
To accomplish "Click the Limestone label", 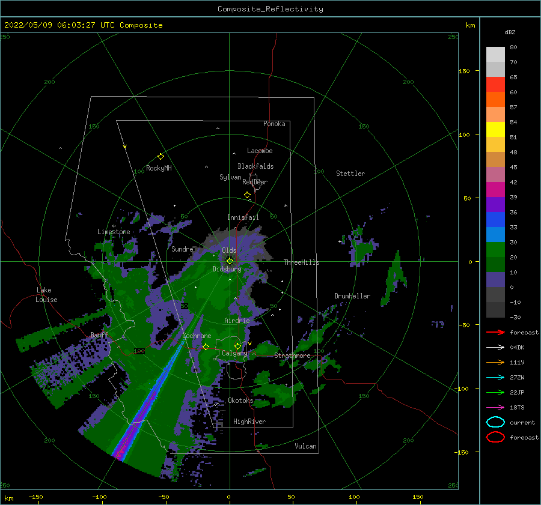I will [x=114, y=232].
